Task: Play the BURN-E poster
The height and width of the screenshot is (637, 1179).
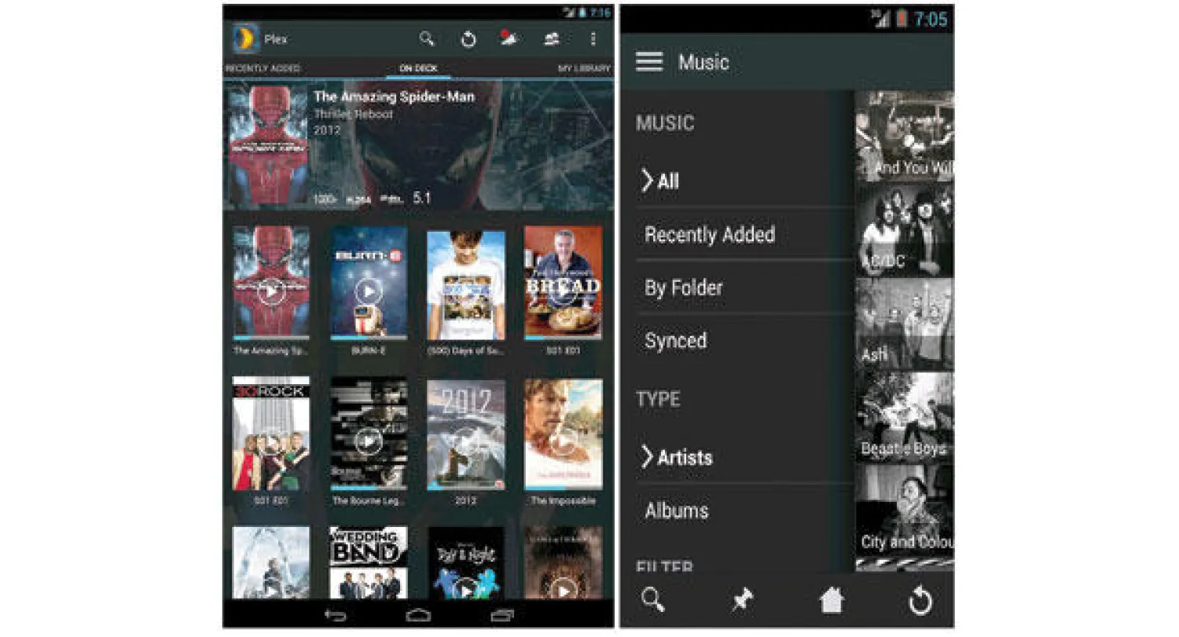Action: (x=369, y=283)
